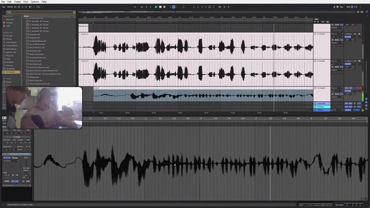Toggle Draw Mode pencil icon

click(334, 7)
